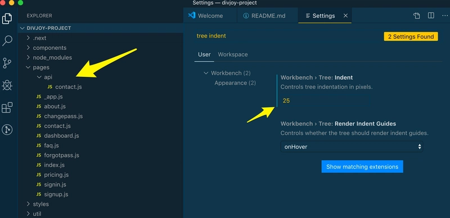Open the Git graph activity bar icon
The width and height of the screenshot is (450, 218).
[7, 130]
